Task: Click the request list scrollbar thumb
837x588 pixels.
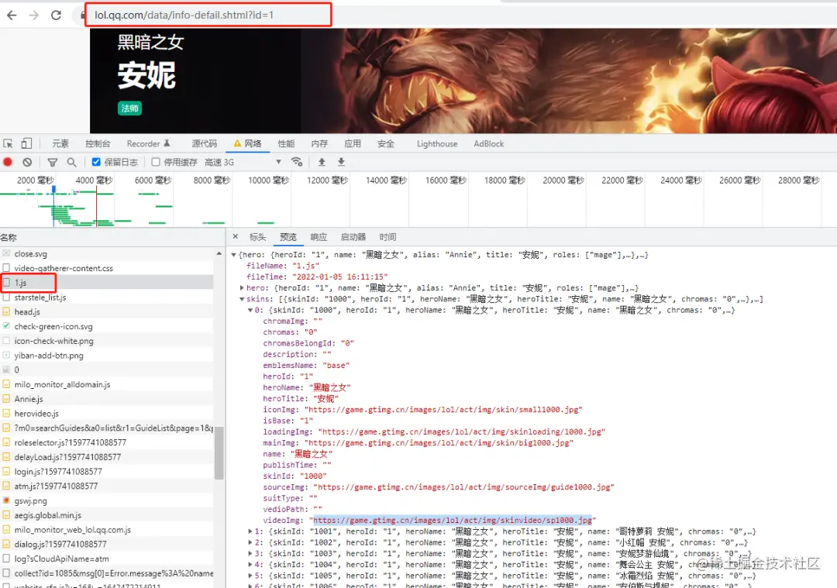Action: [x=219, y=452]
